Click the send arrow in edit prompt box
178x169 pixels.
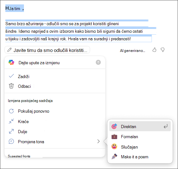(98, 62)
